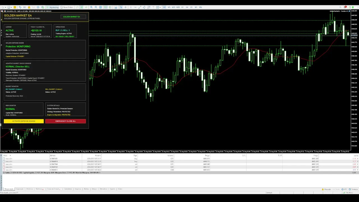Open the Calendário tab
Screen dimensions: 359x202
coord(68,189)
